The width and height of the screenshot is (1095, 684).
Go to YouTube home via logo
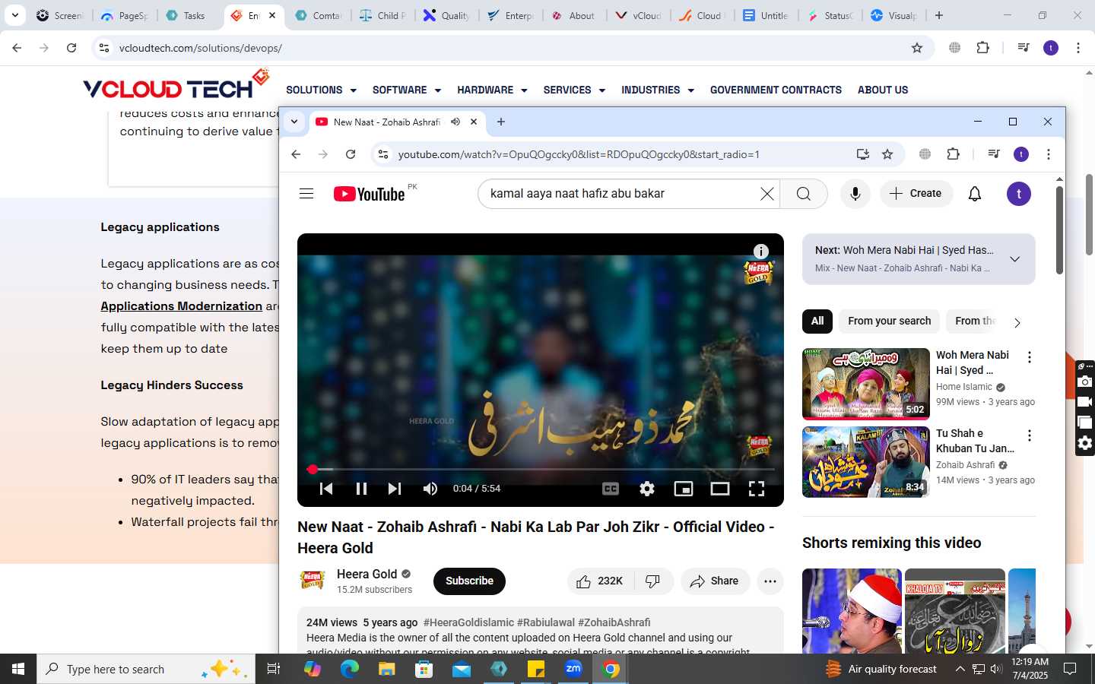[x=369, y=194]
